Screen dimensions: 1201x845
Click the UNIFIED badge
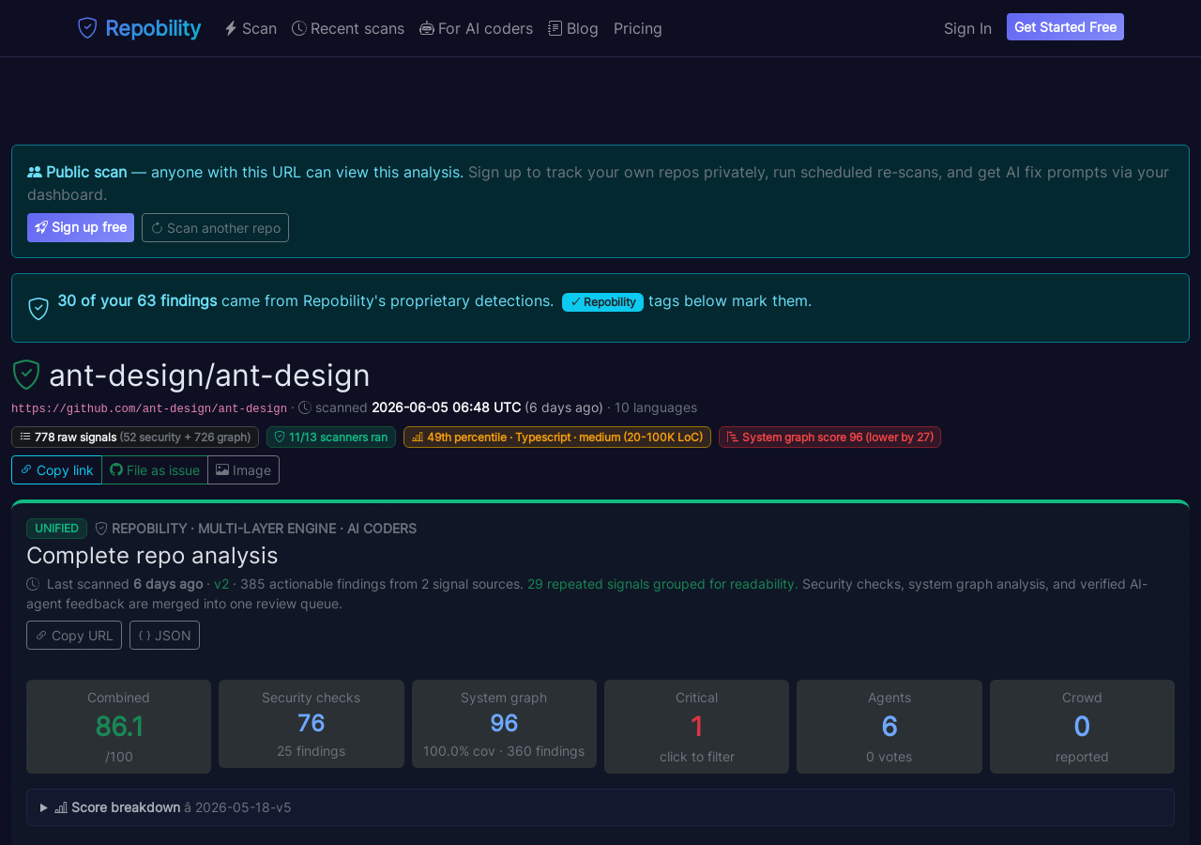(x=56, y=529)
